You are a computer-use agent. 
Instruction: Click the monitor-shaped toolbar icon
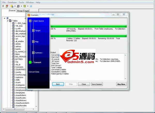[19, 6]
